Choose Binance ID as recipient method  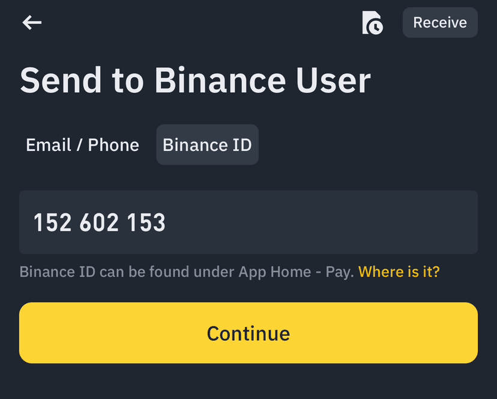pyautogui.click(x=207, y=145)
